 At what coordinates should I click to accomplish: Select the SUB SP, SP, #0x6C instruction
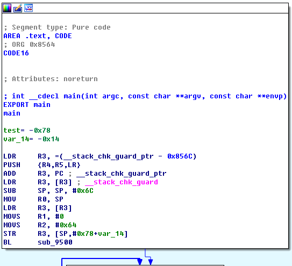coord(48,191)
